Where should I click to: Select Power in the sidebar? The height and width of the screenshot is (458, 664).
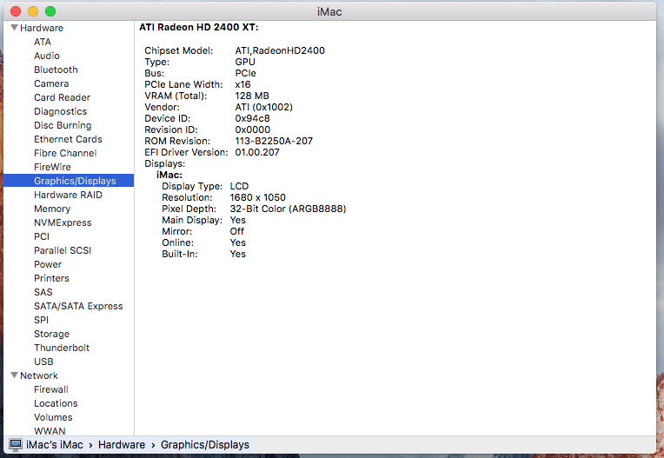click(48, 264)
